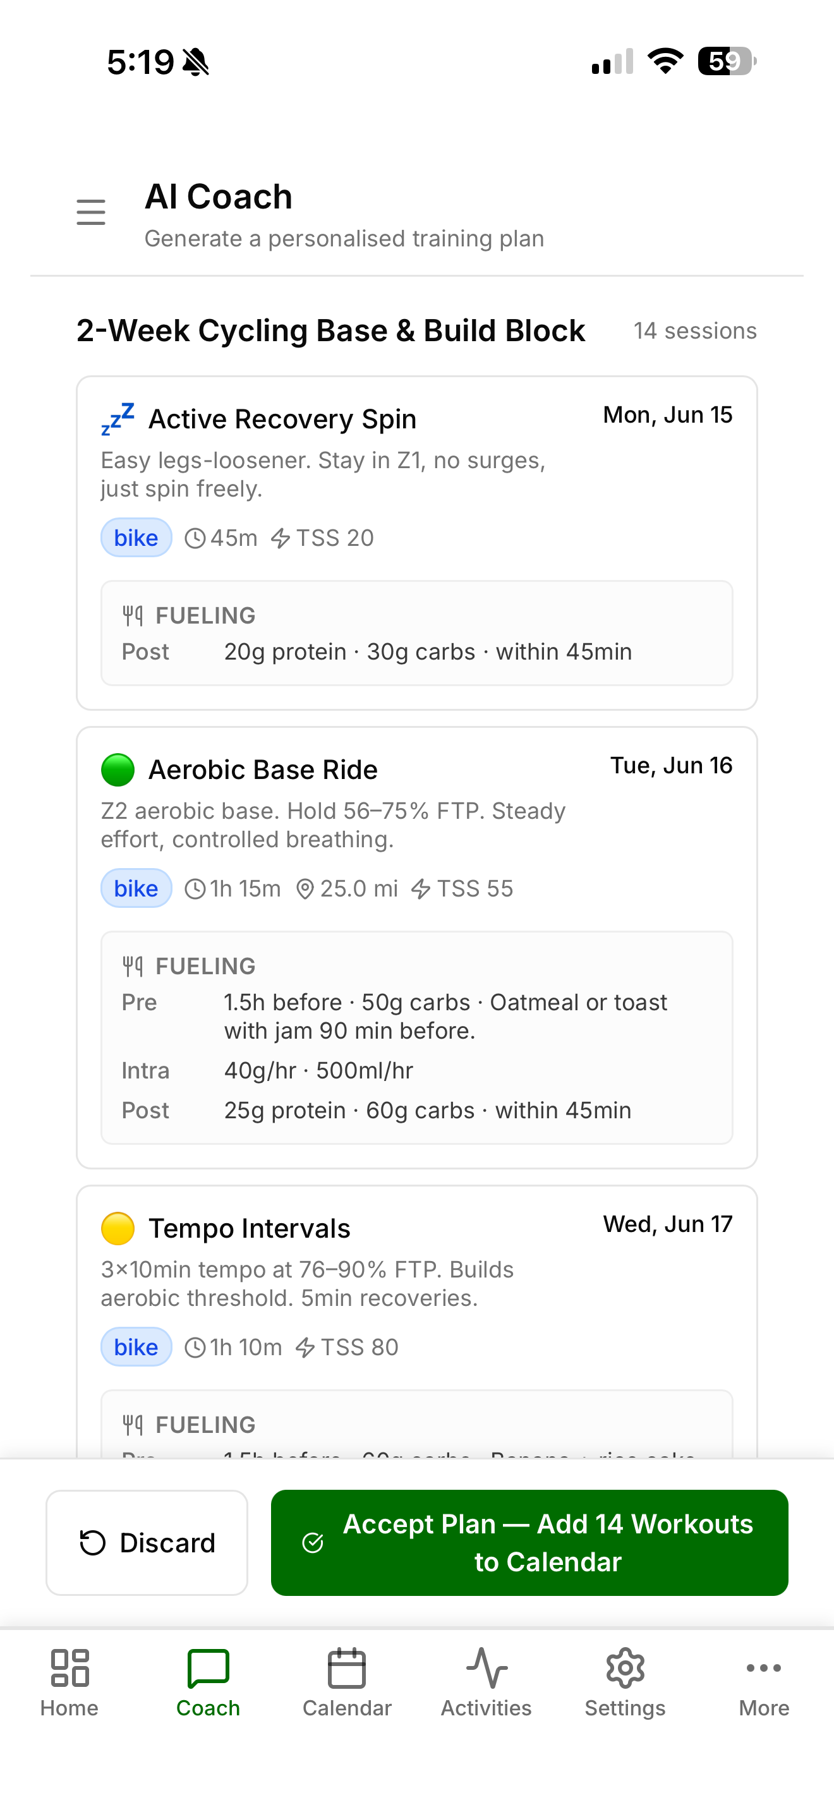Go to the Activities tab

(486, 1684)
